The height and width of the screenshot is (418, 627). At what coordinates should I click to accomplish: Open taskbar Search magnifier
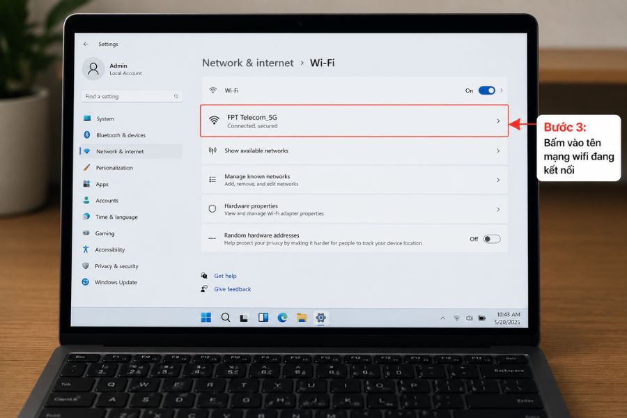226,317
